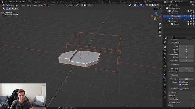Click the Z axis on navigation gizmo
Image resolution: width=195 pixels, height=109 pixels.
156,13
